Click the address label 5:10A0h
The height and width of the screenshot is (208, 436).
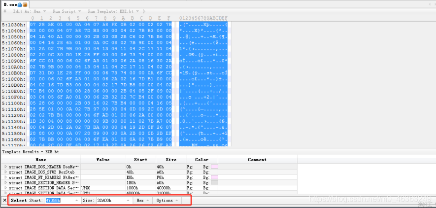14,67
